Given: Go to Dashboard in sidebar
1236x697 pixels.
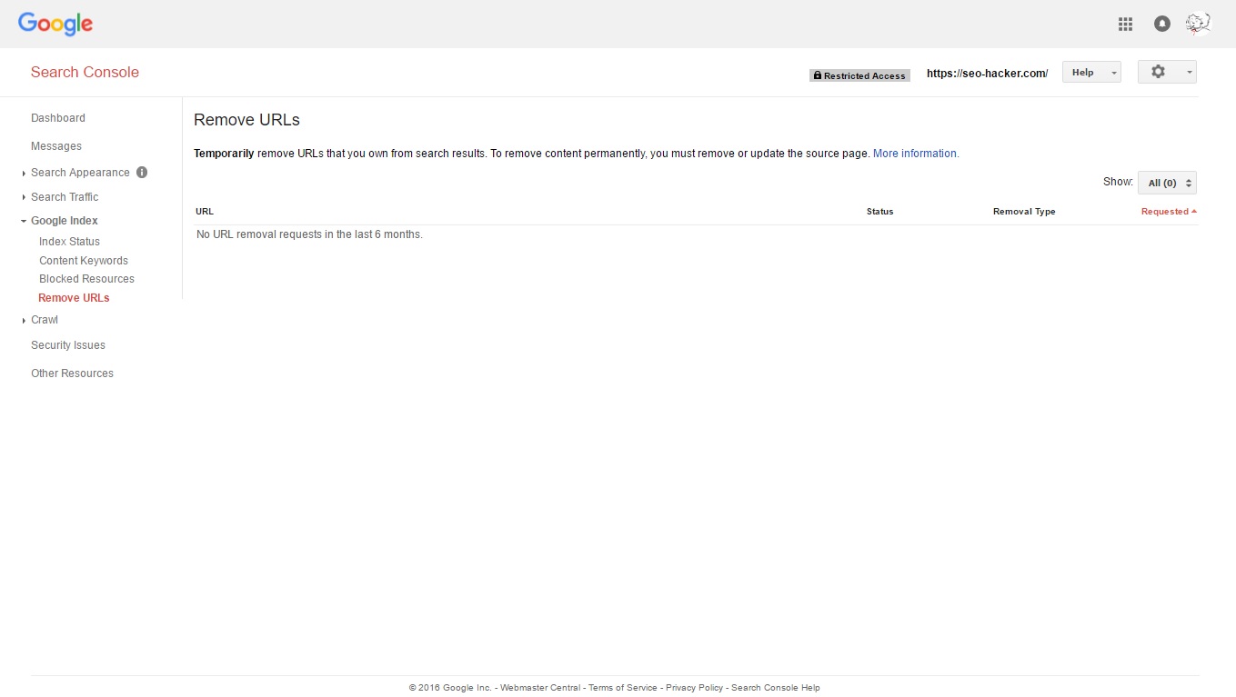Looking at the screenshot, I should [x=58, y=118].
